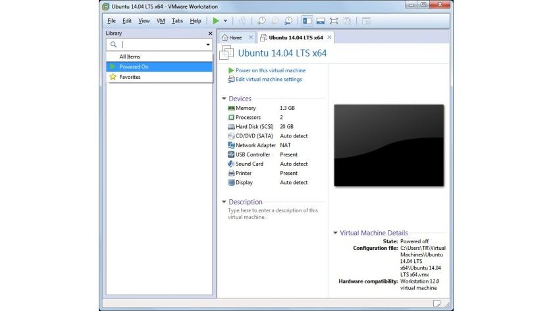This screenshot has height=311, width=553.
Task: Click the library search magnifier icon
Action: 113,44
